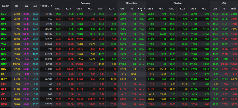Click the sort-down indicator under % header
Image resolution: width=238 pixels, height=108 pixels.
[141, 11]
